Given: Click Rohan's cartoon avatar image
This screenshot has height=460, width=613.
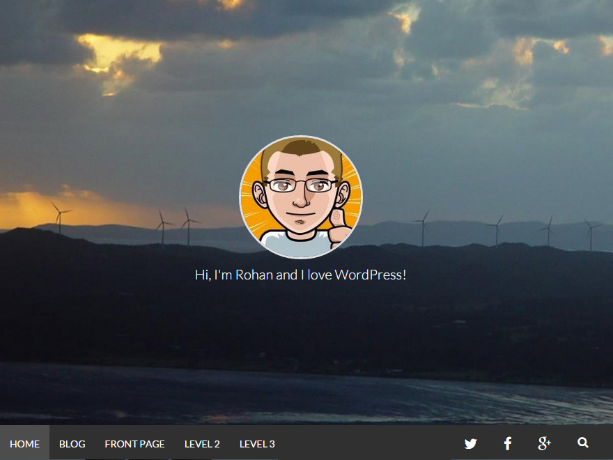Looking at the screenshot, I should tap(301, 197).
